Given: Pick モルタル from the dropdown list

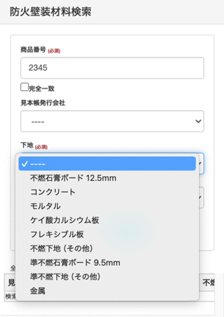Looking at the screenshot, I should tap(45, 206).
